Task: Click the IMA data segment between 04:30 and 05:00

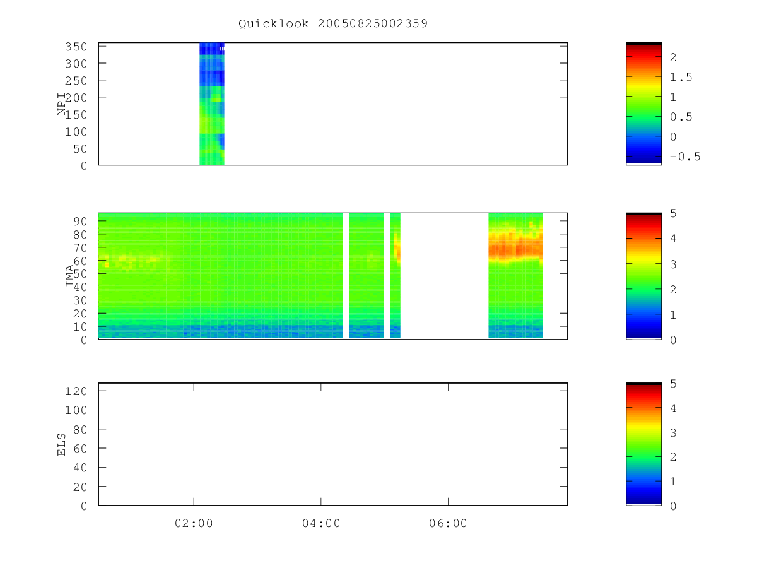Action: coord(367,276)
